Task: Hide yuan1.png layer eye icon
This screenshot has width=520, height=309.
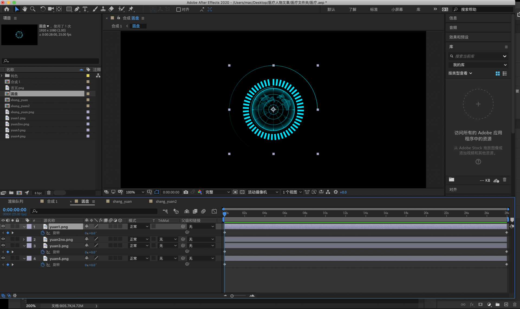Action: click(x=3, y=226)
